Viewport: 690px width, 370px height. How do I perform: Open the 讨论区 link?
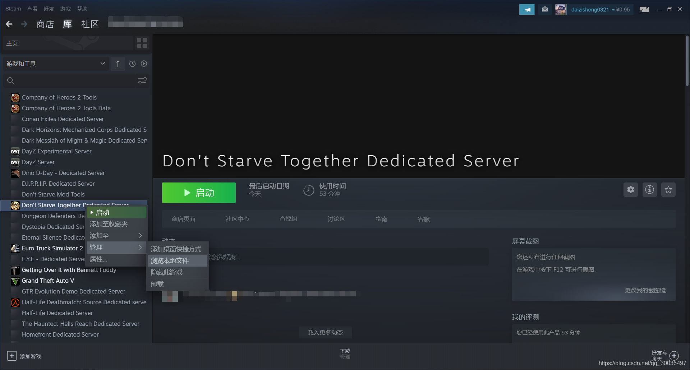coord(336,219)
